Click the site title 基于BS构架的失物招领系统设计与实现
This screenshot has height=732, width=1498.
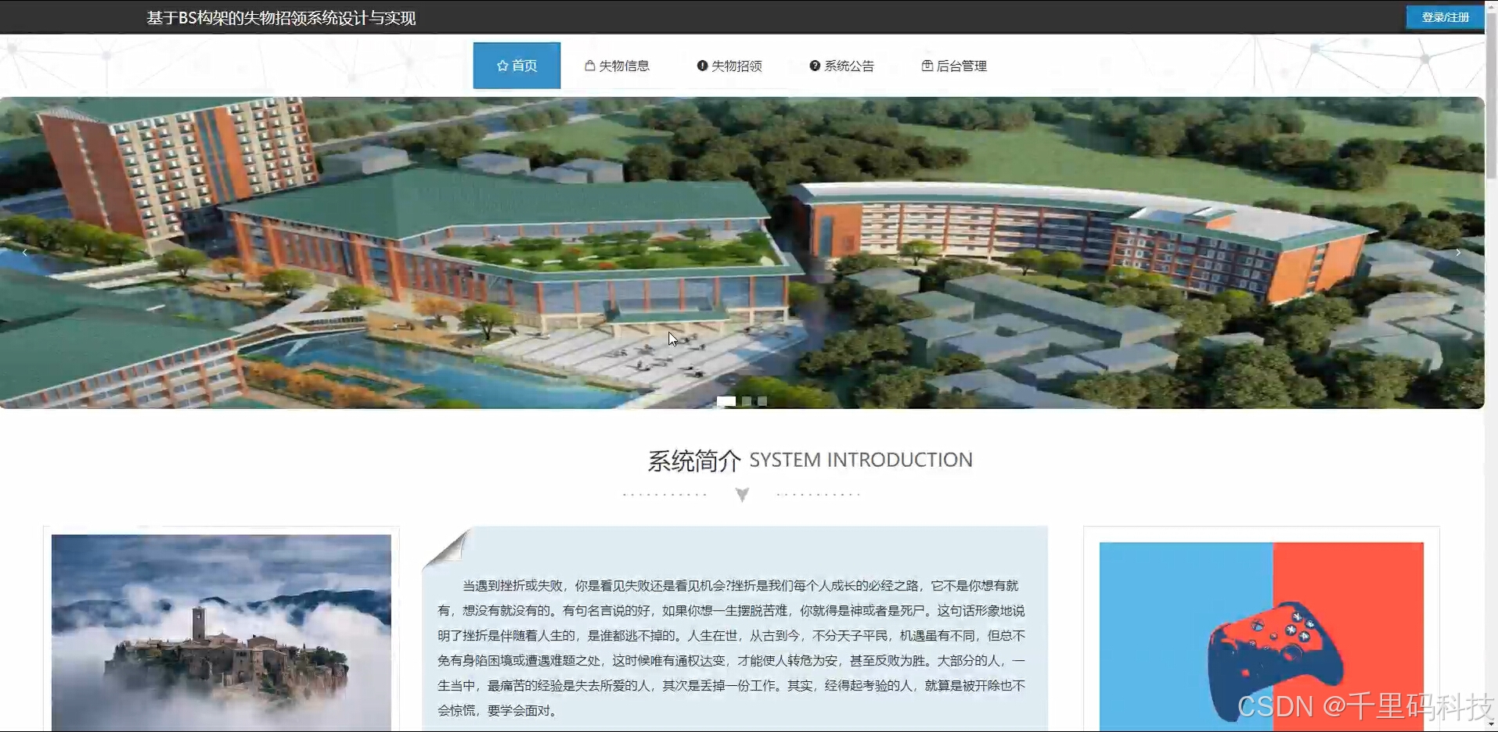(x=281, y=18)
